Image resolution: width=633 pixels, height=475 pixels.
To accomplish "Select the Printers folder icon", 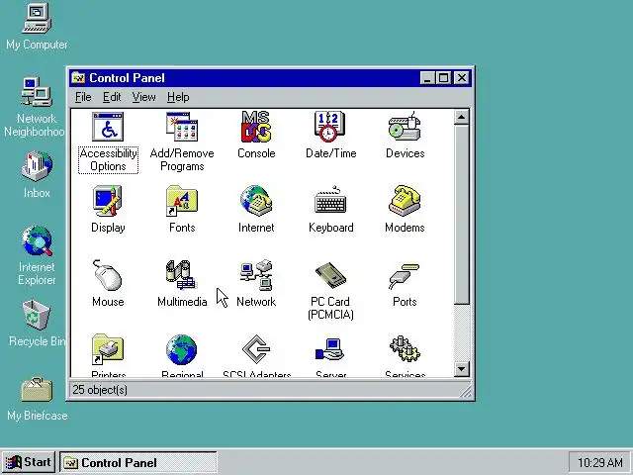I will (108, 349).
